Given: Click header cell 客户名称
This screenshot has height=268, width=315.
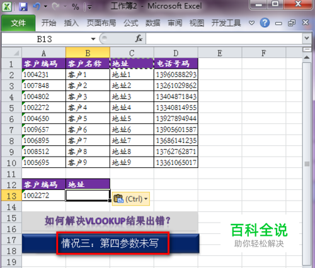Looking at the screenshot, I should [88, 64].
